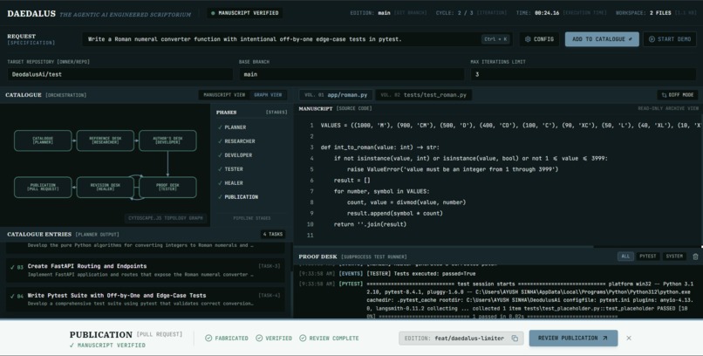
Task: Filter Proof Desk logs by PYTEST
Action: click(x=647, y=257)
